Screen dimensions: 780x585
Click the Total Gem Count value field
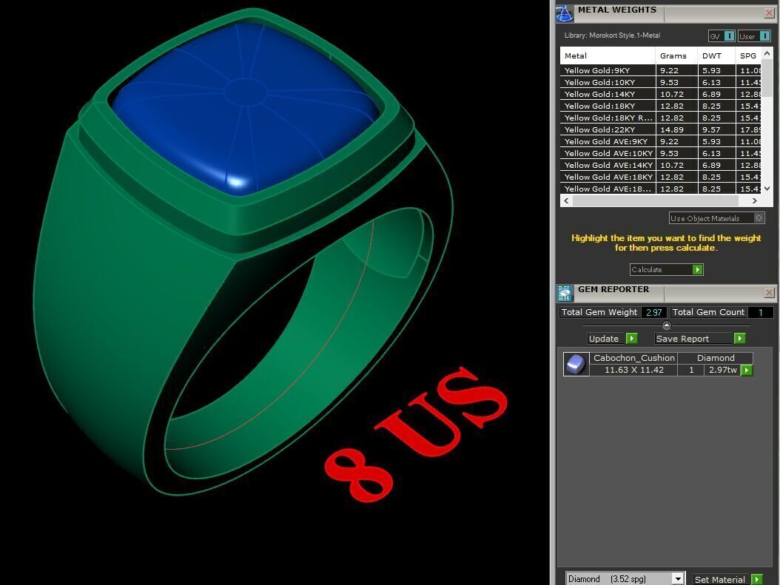pos(760,312)
